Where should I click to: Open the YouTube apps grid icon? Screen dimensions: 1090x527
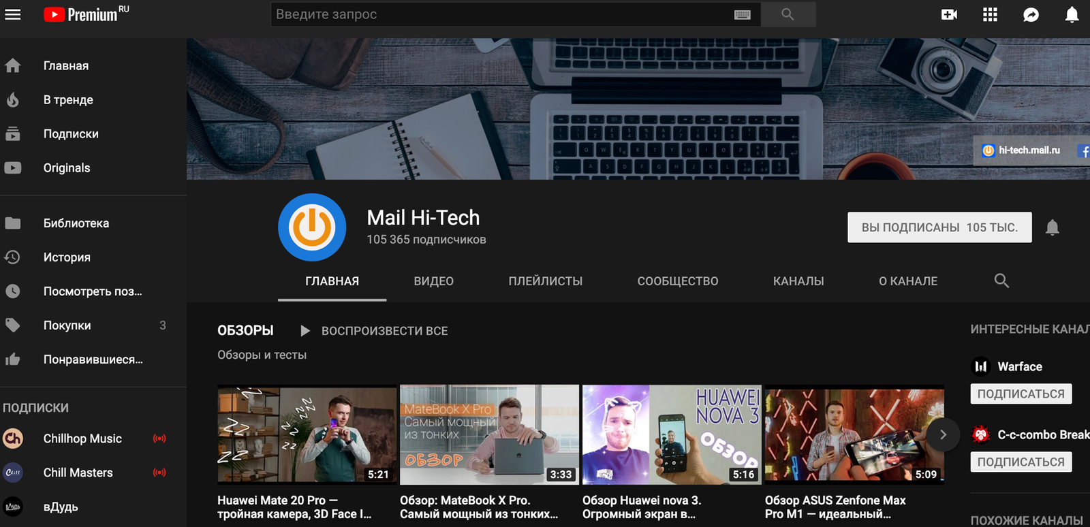(x=990, y=14)
